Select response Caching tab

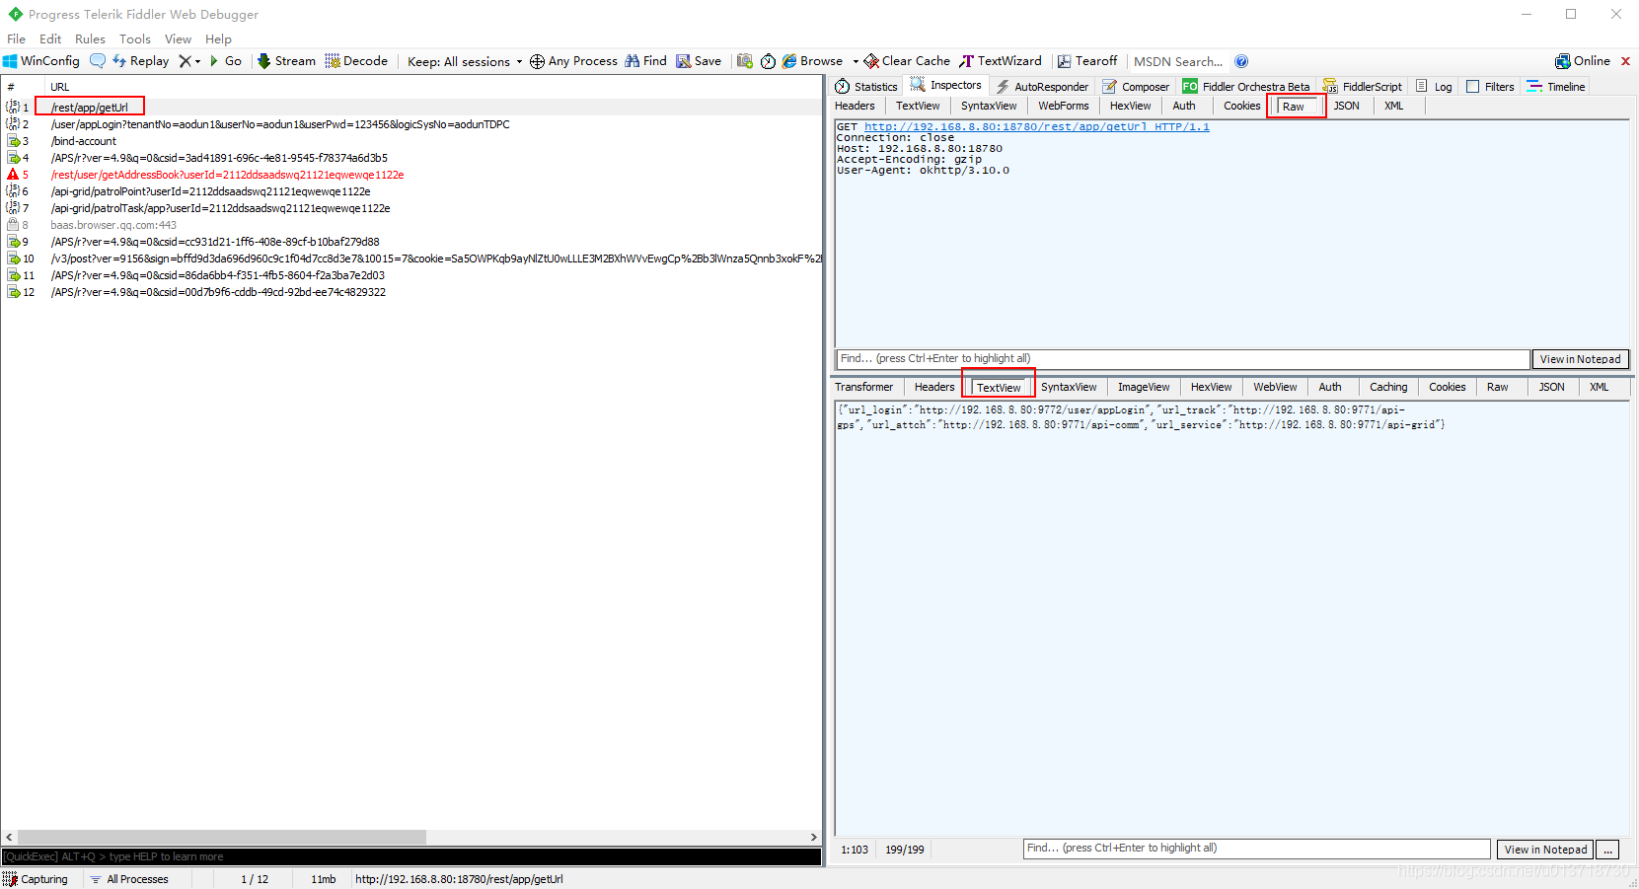tap(1388, 388)
